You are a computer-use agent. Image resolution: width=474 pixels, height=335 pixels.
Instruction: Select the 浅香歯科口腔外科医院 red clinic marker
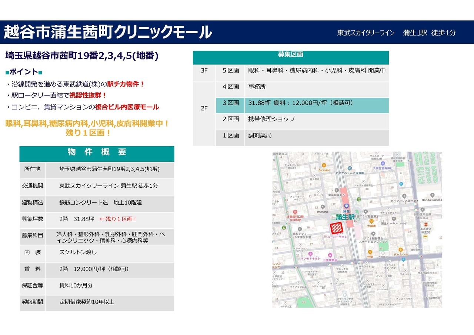coord(295,212)
